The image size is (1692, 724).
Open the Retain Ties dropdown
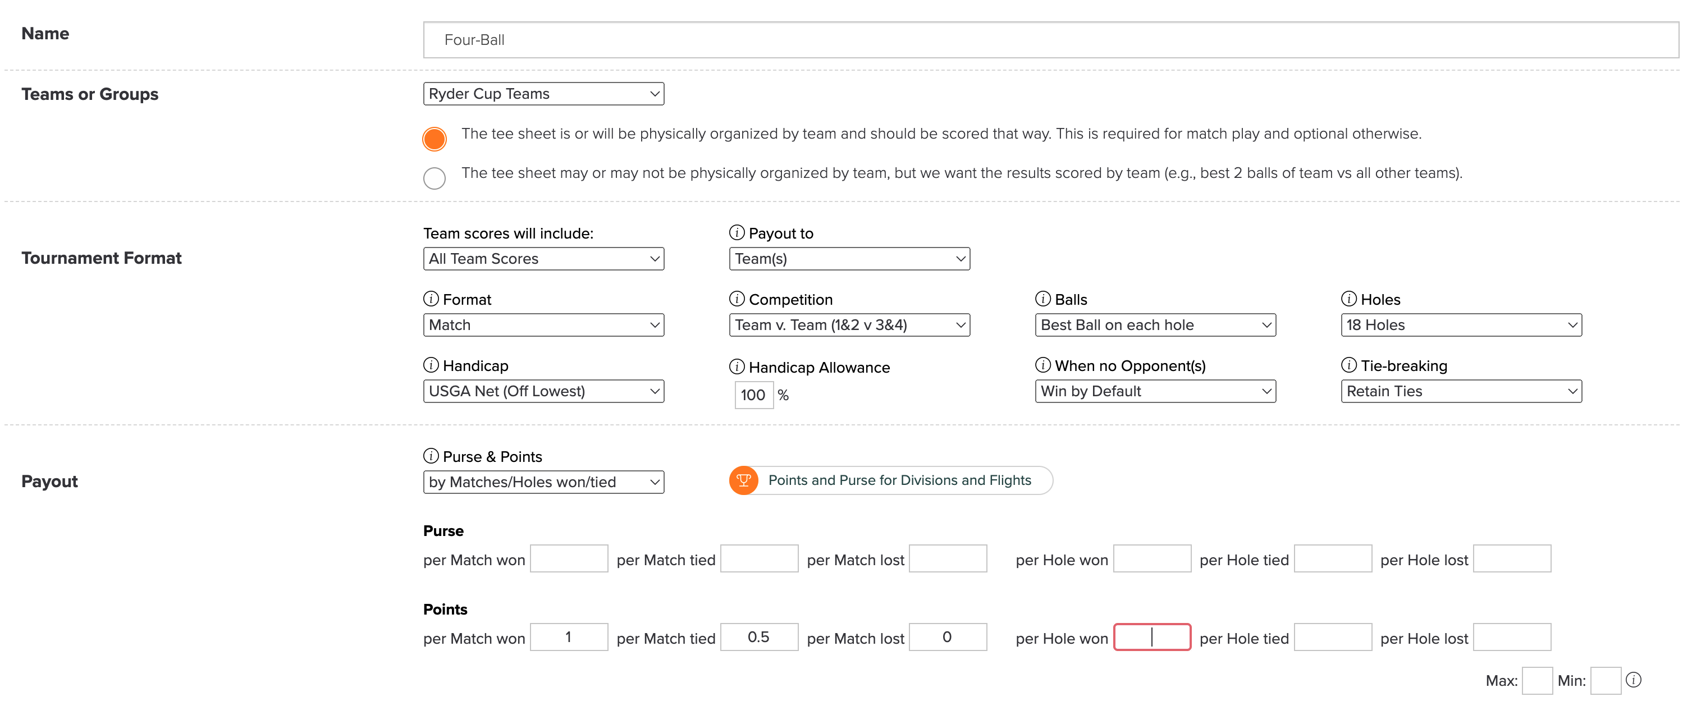coord(1461,391)
